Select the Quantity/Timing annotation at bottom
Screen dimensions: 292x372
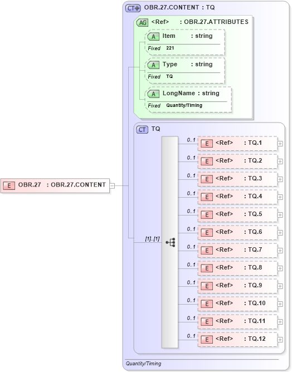coord(143,364)
